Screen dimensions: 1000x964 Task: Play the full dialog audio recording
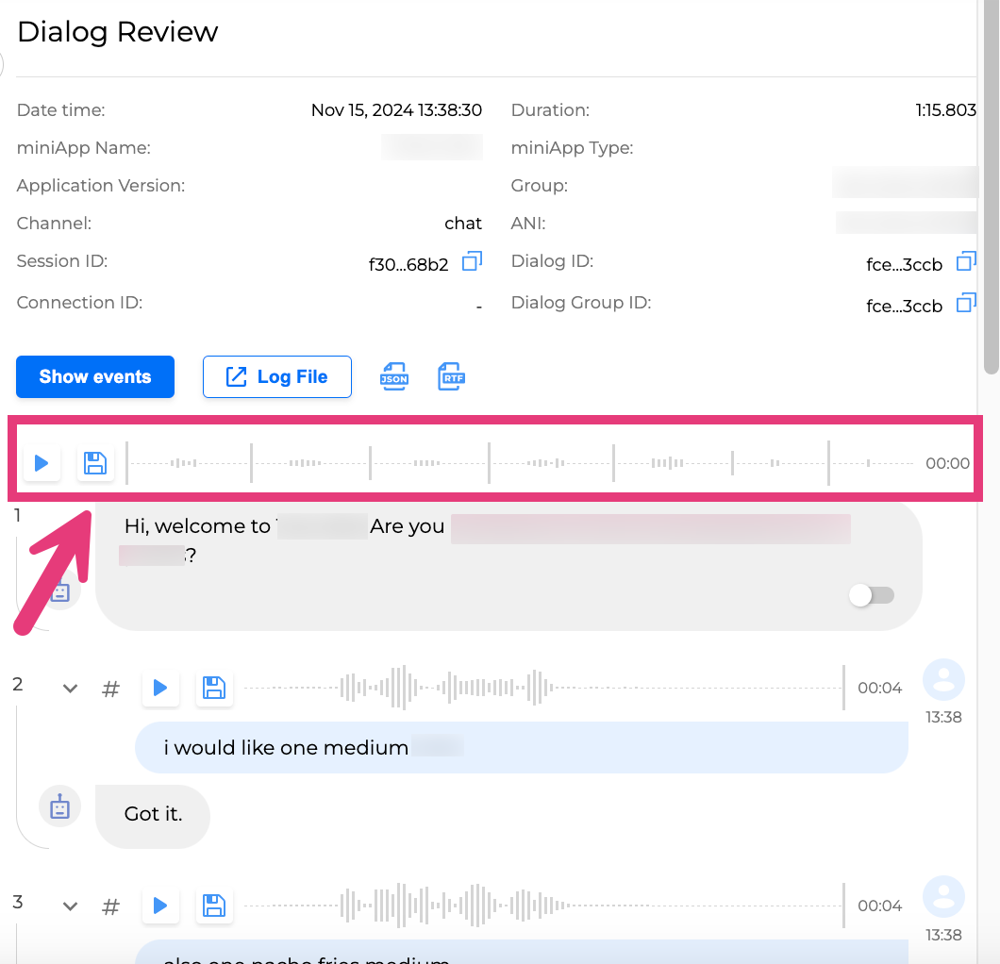[42, 463]
